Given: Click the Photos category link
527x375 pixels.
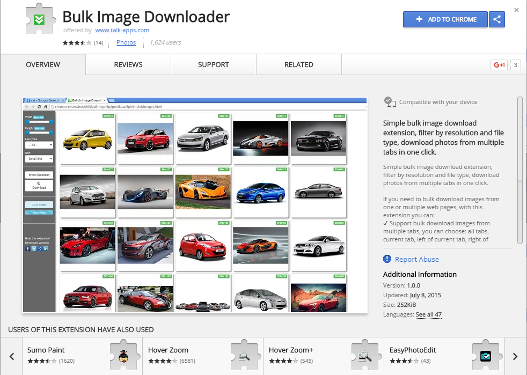Looking at the screenshot, I should (126, 42).
